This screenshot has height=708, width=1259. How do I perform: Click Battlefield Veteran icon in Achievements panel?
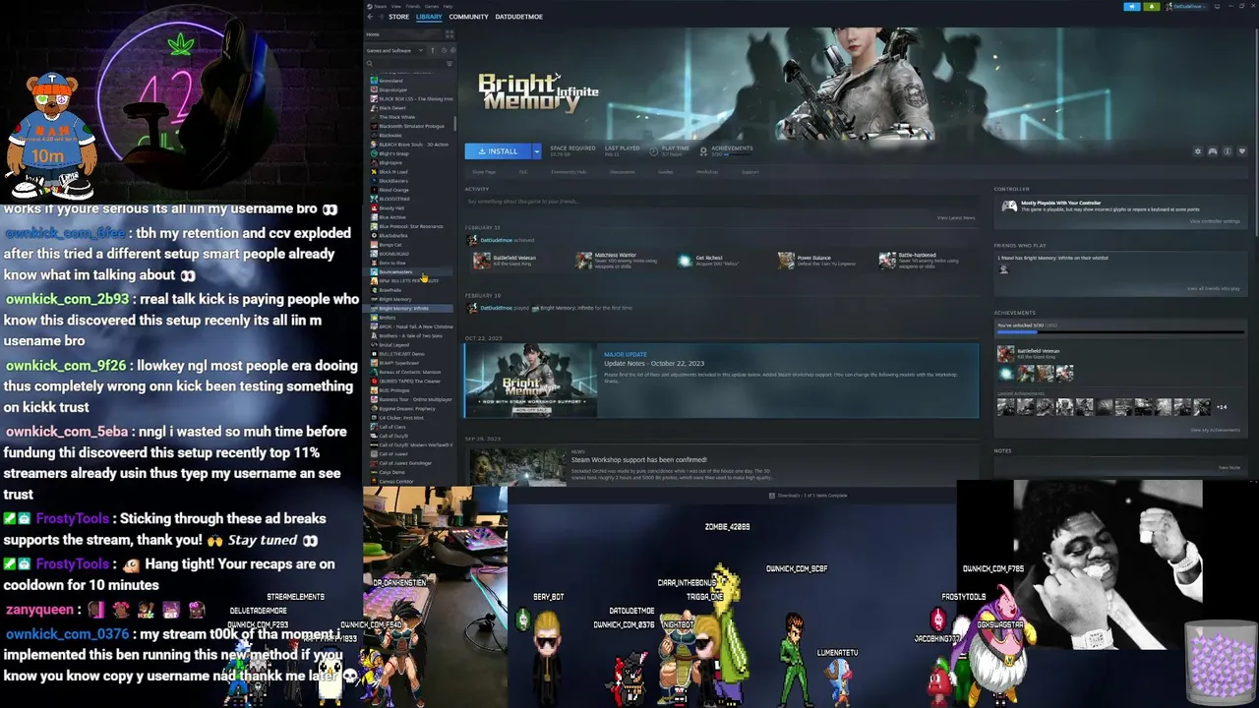click(1005, 354)
